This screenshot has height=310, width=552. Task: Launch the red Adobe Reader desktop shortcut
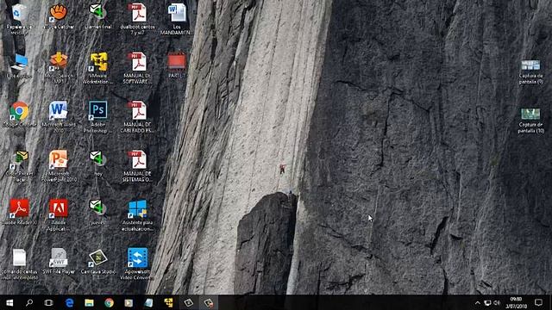coord(19,212)
